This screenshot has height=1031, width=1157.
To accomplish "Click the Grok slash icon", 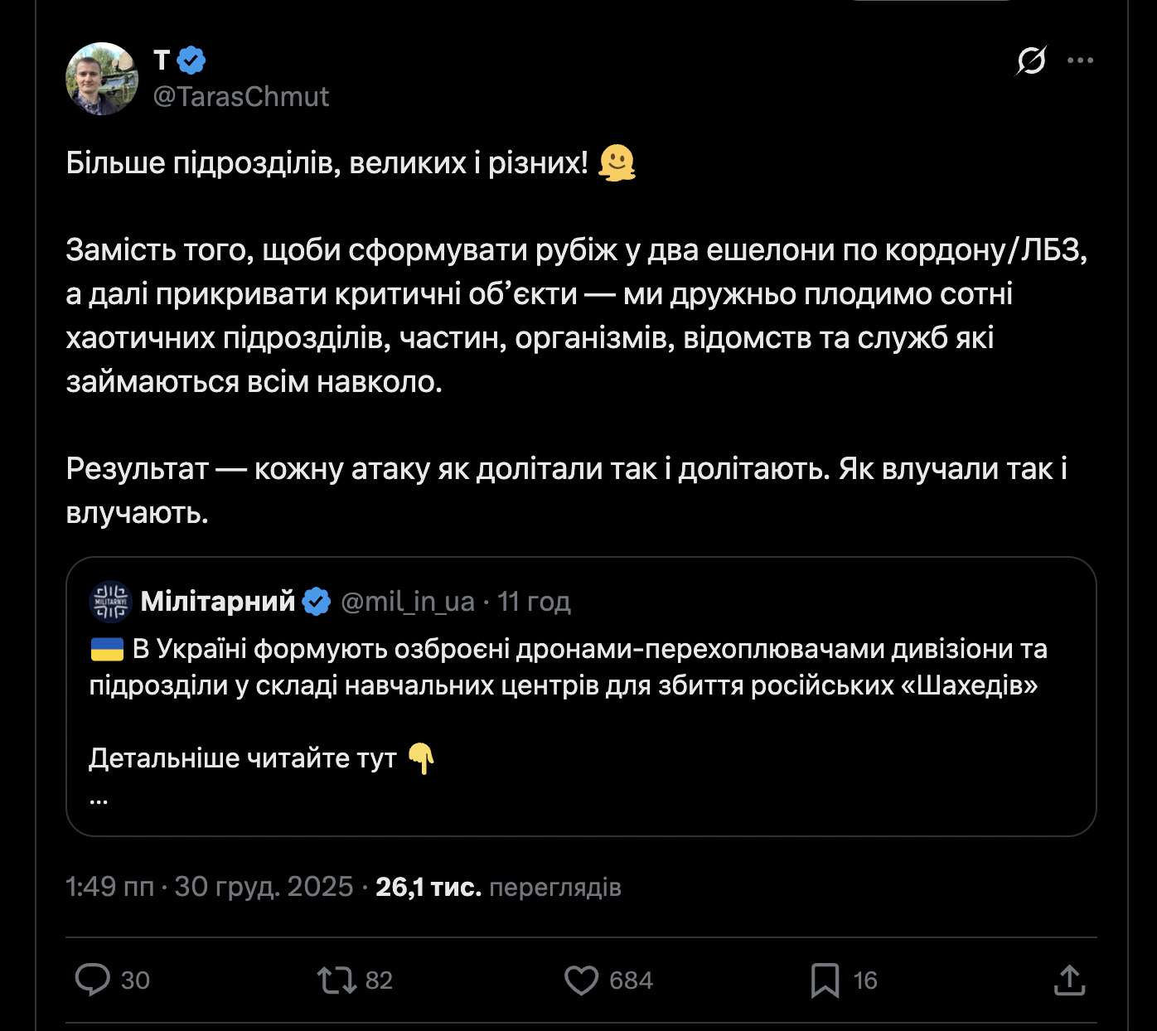I will [x=1031, y=61].
